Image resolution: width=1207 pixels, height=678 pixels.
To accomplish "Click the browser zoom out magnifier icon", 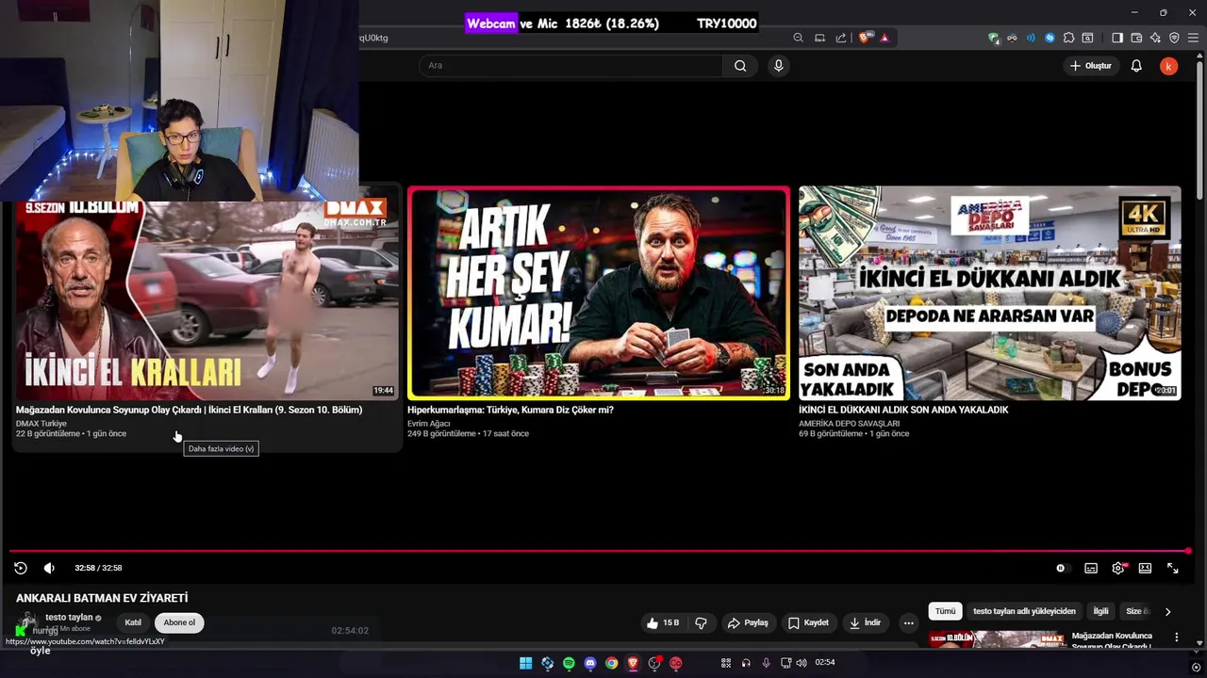I will (799, 38).
